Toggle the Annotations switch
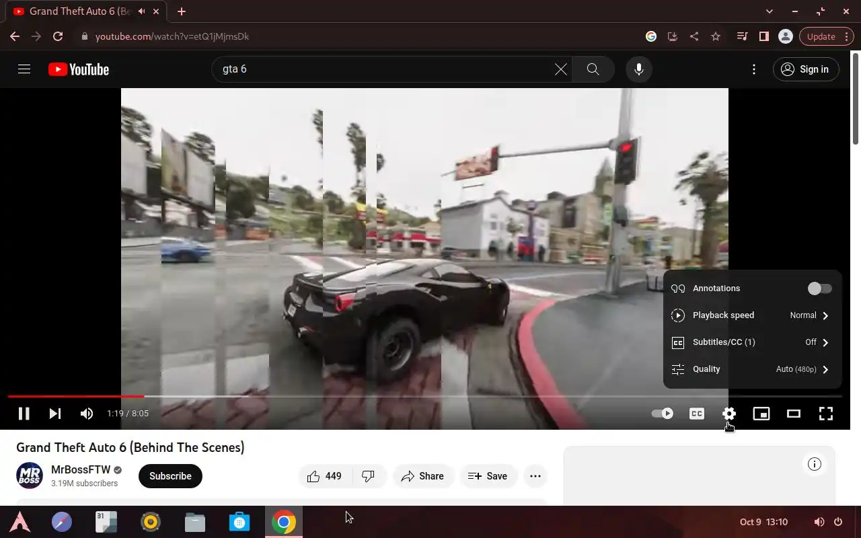The height and width of the screenshot is (538, 861). (820, 289)
